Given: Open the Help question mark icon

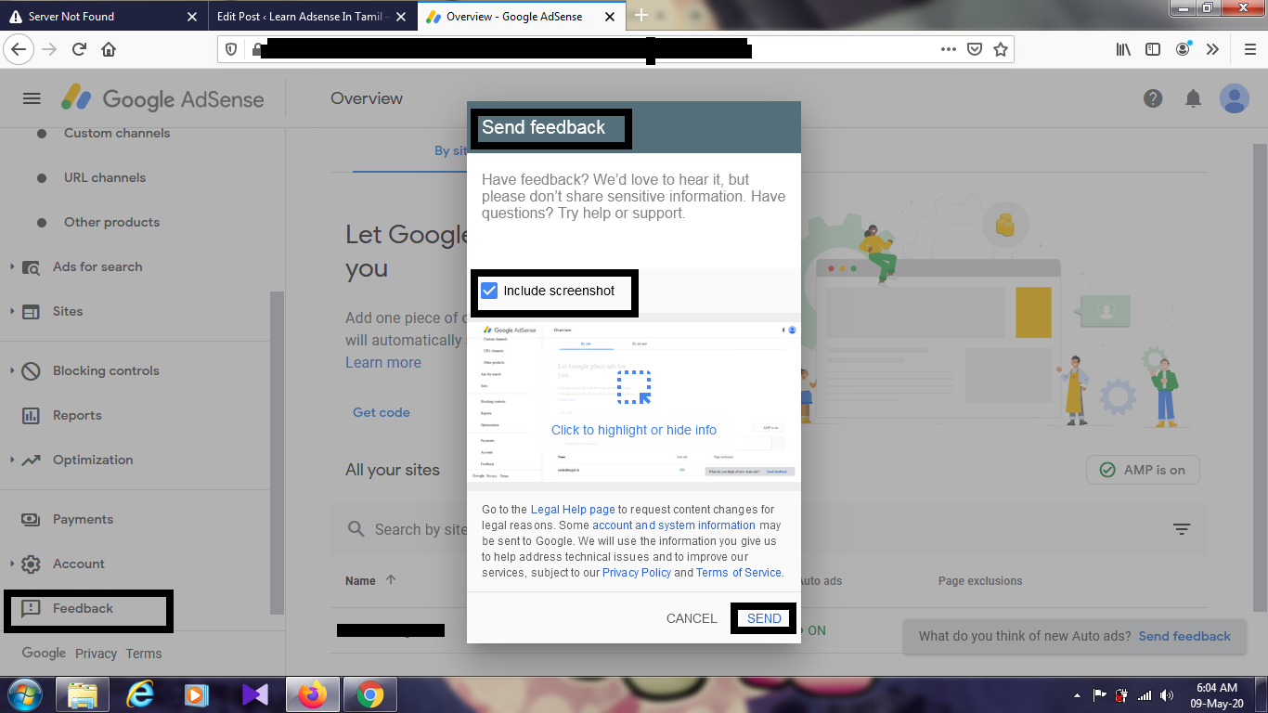Looking at the screenshot, I should tap(1153, 98).
